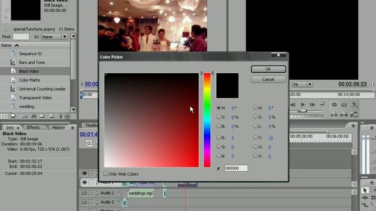Switch to the Timeline tab

(92, 125)
